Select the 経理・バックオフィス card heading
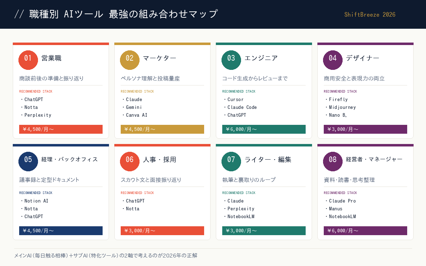This screenshot has height=266, width=426. 70,160
